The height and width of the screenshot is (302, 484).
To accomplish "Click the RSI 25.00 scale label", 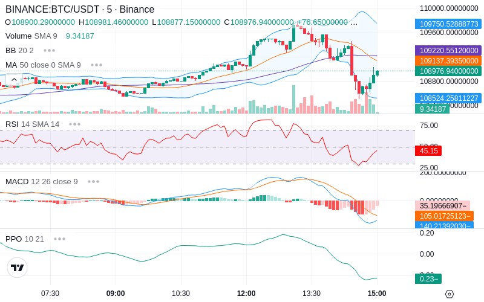I will [x=429, y=168].
